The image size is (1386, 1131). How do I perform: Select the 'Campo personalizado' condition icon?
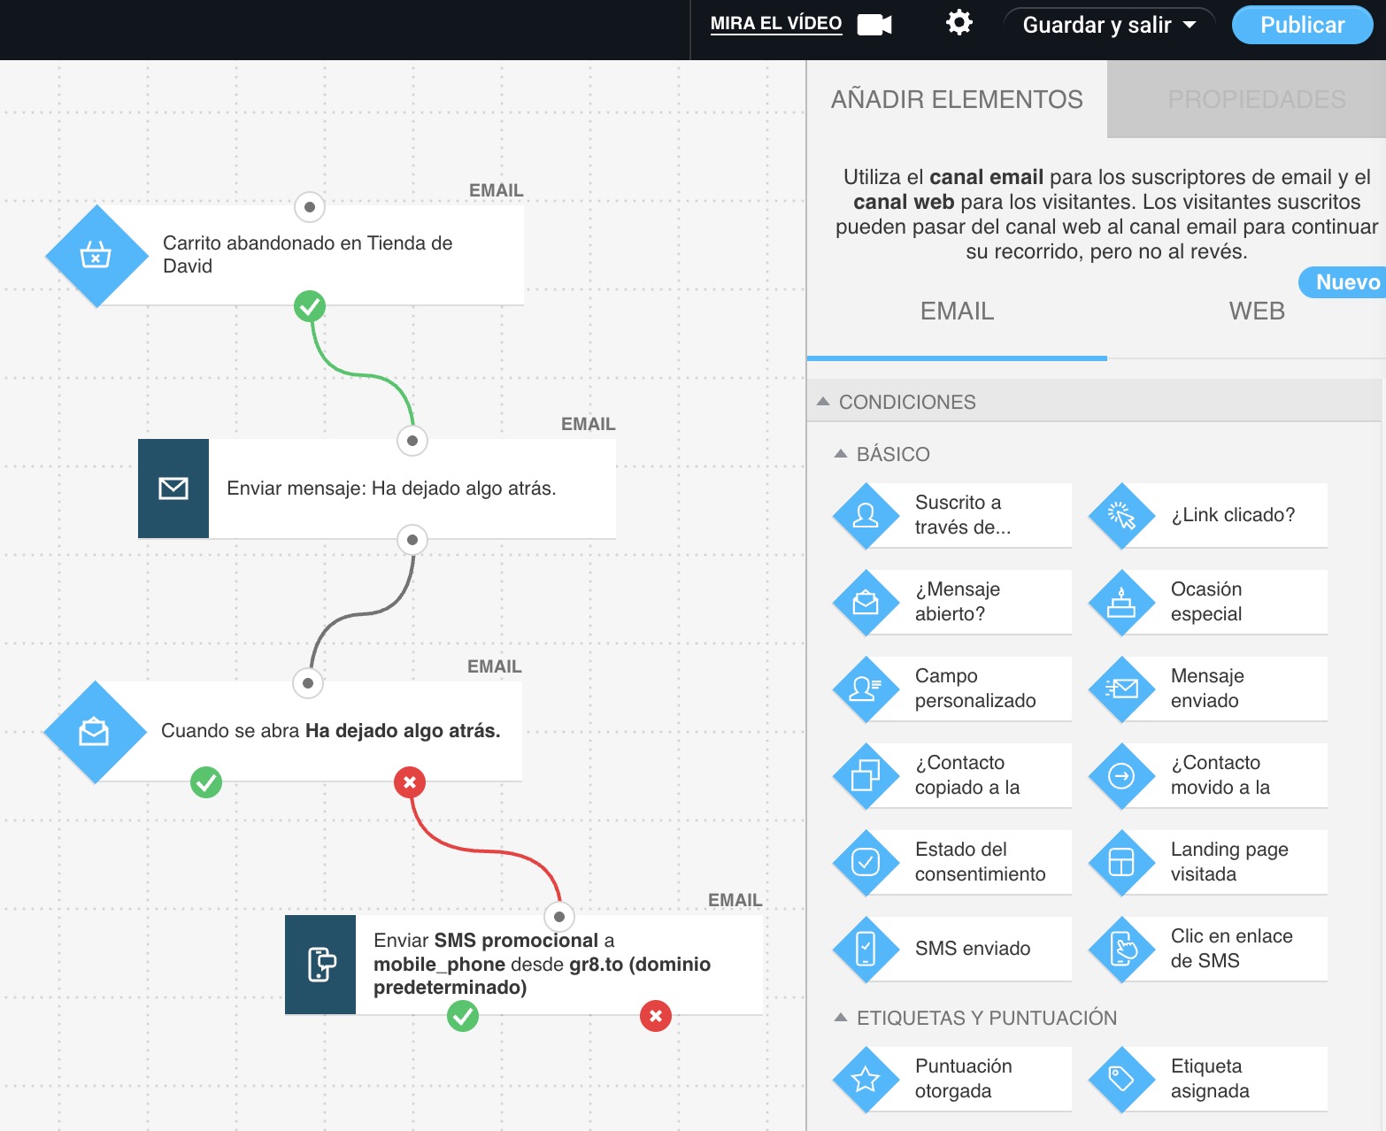pos(866,689)
